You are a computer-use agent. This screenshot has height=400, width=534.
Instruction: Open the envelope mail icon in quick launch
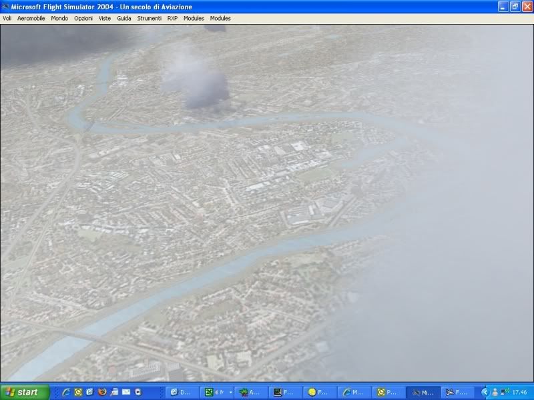(126, 392)
